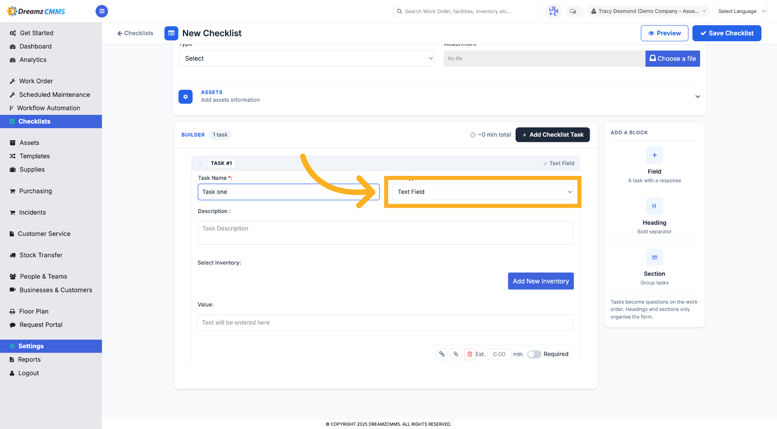Click the link icon on Task #1 footer
Viewport: 777px width, 429px height.
(442, 354)
